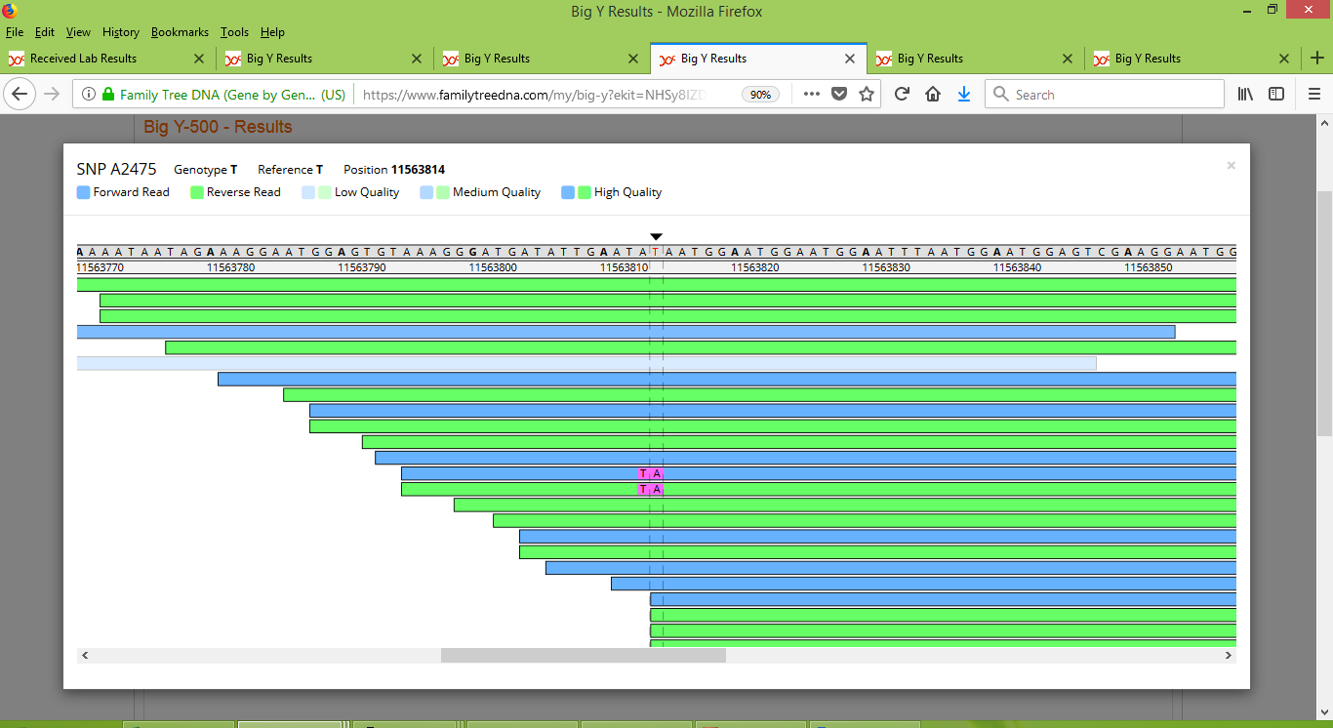Screen dimensions: 1333x728
Task: Click the page vertical scrollbar thumb
Action: point(1324,313)
